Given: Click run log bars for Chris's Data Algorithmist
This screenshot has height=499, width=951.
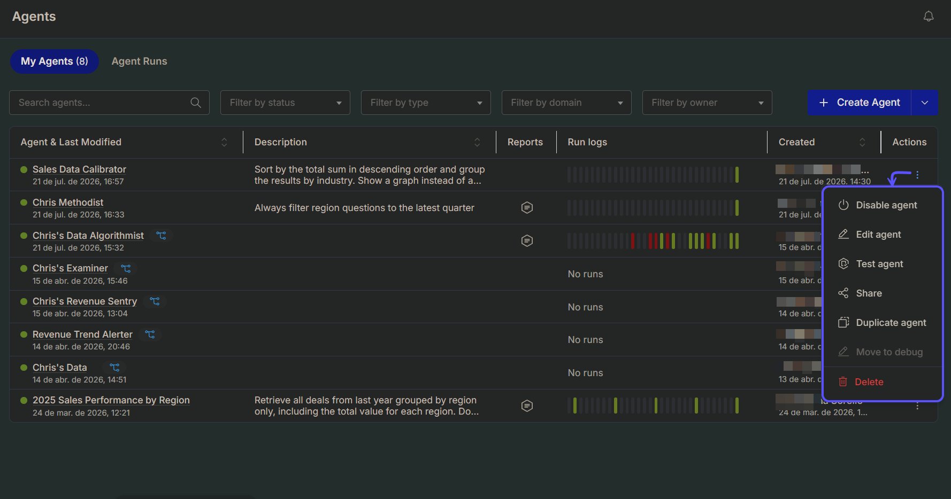Looking at the screenshot, I should 653,241.
